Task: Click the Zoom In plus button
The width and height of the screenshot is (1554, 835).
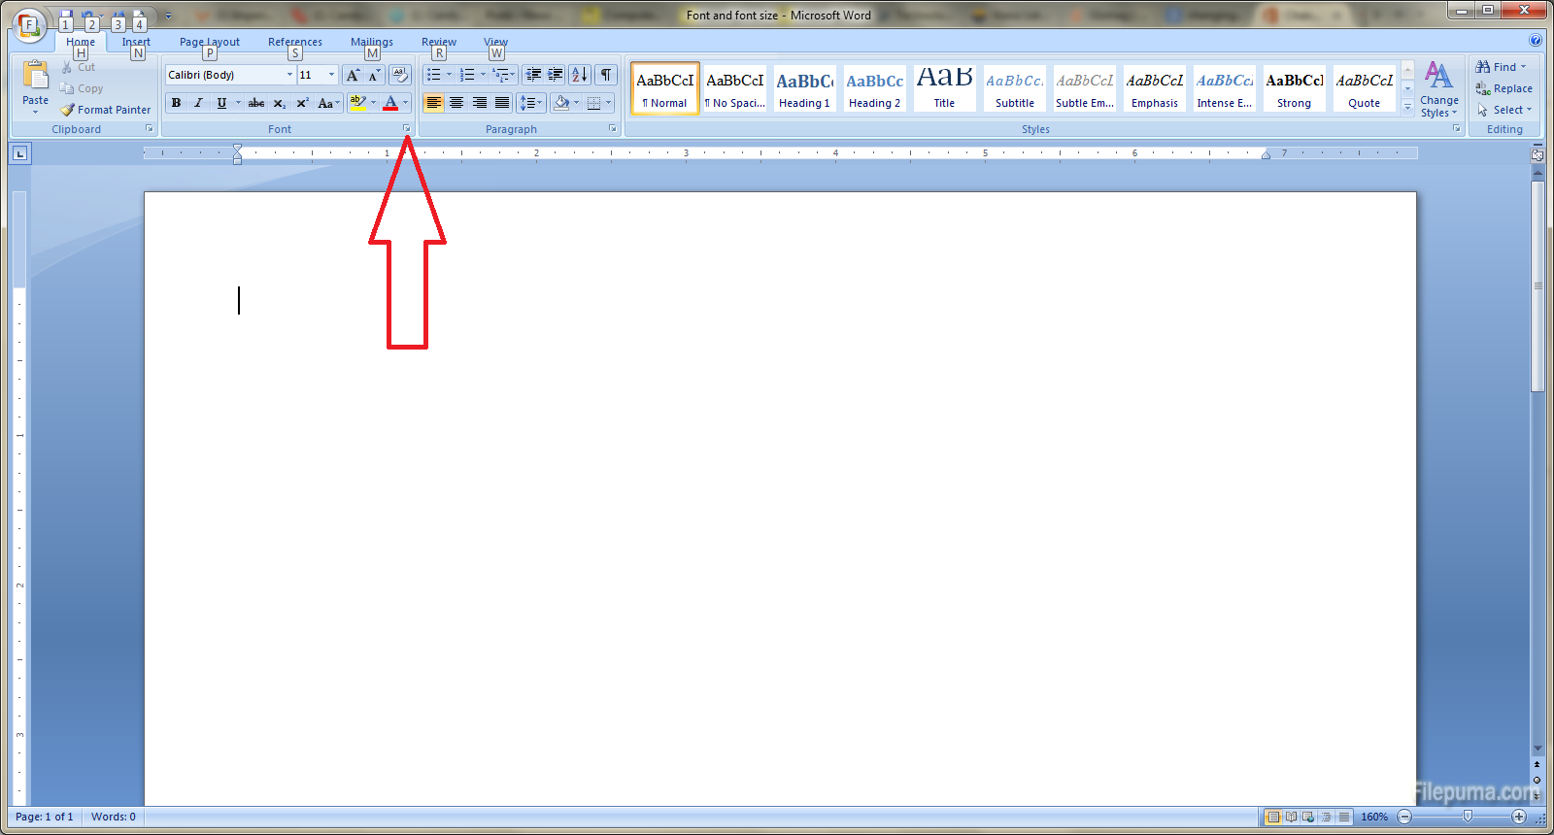Action: [1519, 817]
